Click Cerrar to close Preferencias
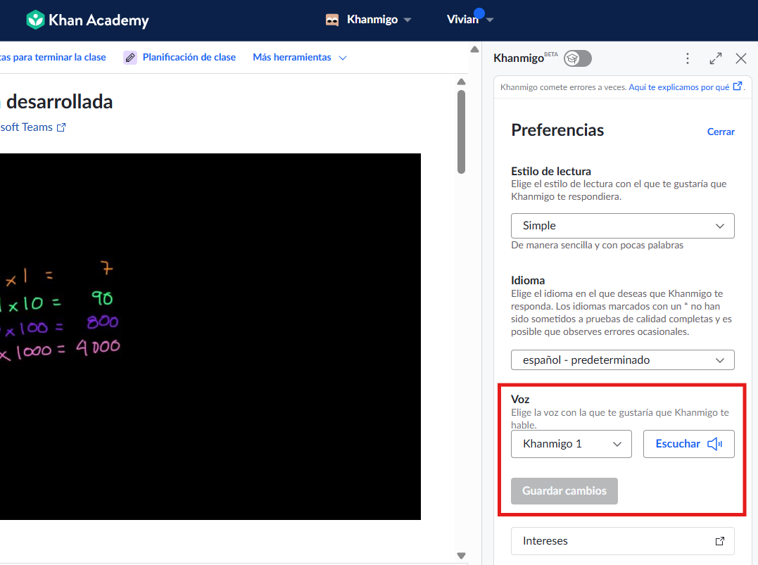Image resolution: width=758 pixels, height=565 pixels. click(721, 132)
